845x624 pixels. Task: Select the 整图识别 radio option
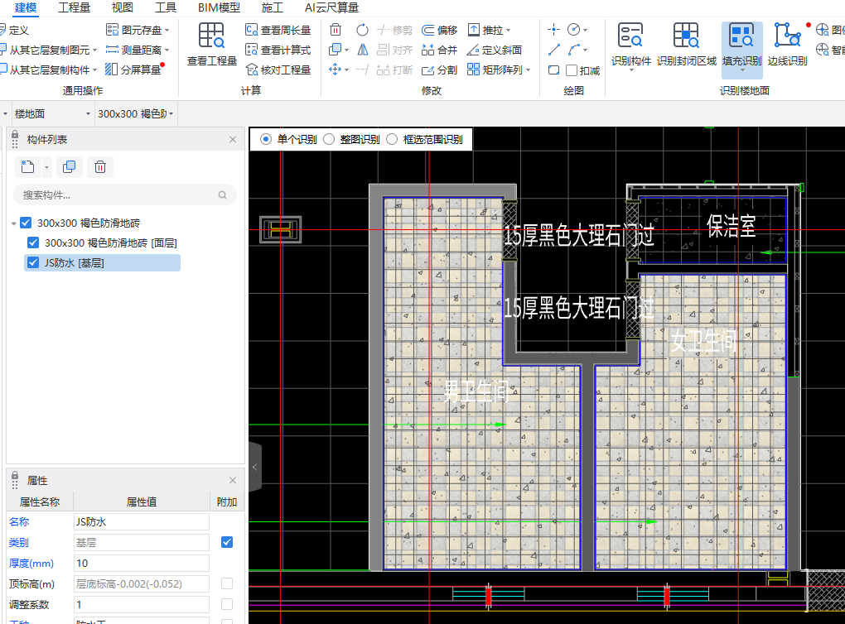[x=329, y=139]
